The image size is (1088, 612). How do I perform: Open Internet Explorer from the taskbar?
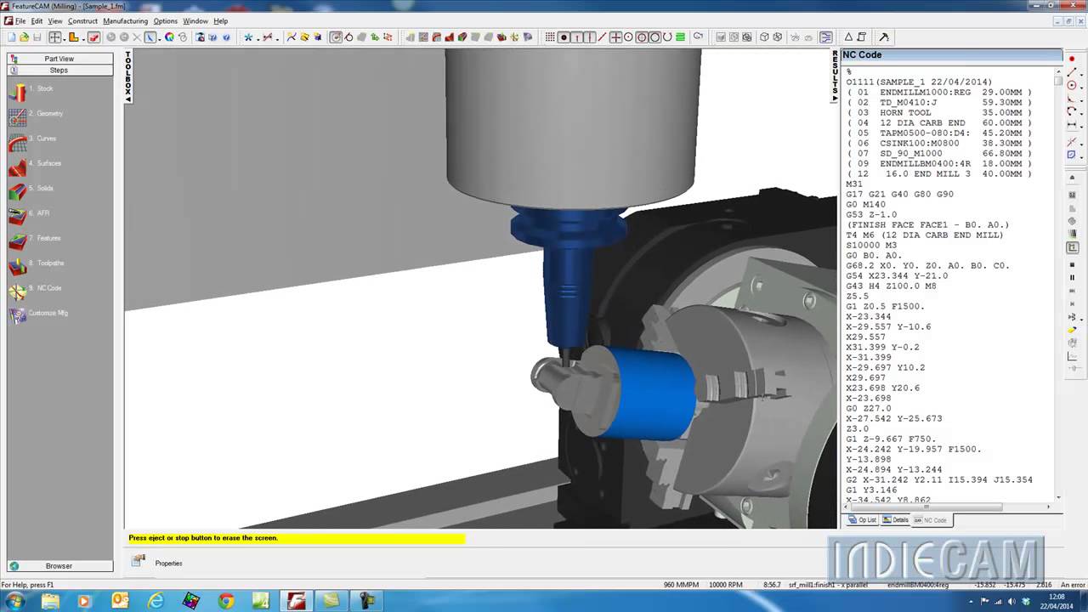tap(156, 601)
